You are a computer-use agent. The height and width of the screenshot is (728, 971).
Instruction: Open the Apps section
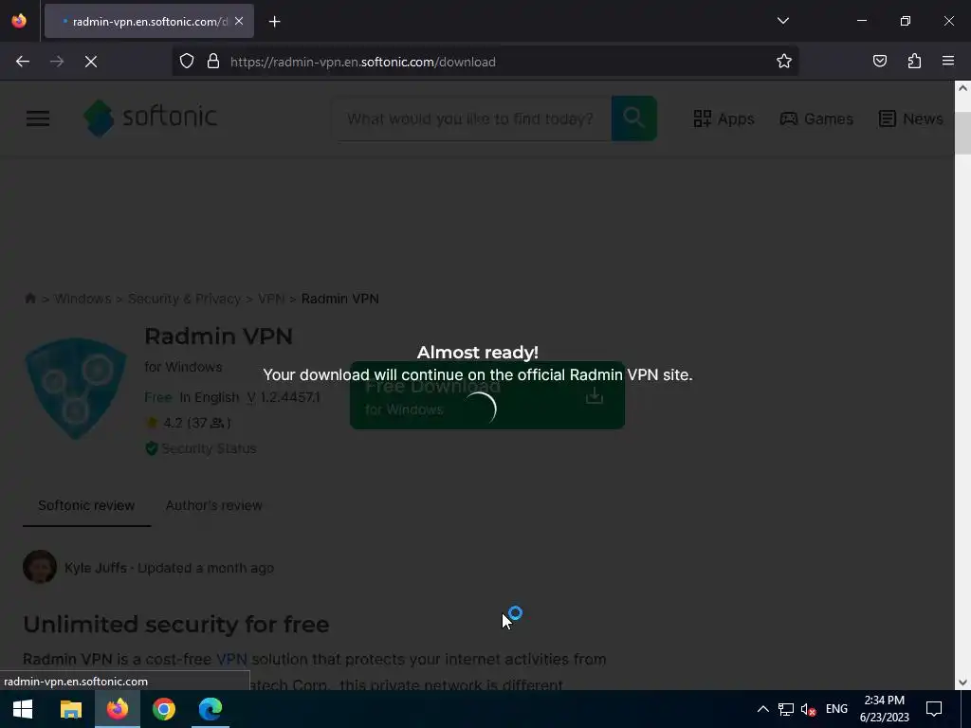pyautogui.click(x=724, y=118)
